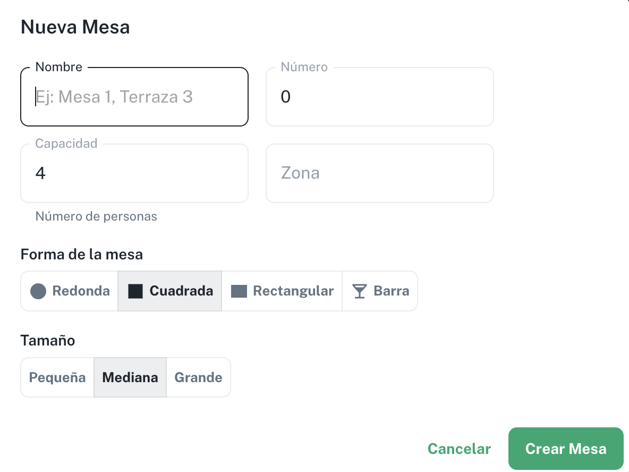Choose the Redonda text label option
Image resolution: width=629 pixels, height=472 pixels.
pyautogui.click(x=81, y=291)
